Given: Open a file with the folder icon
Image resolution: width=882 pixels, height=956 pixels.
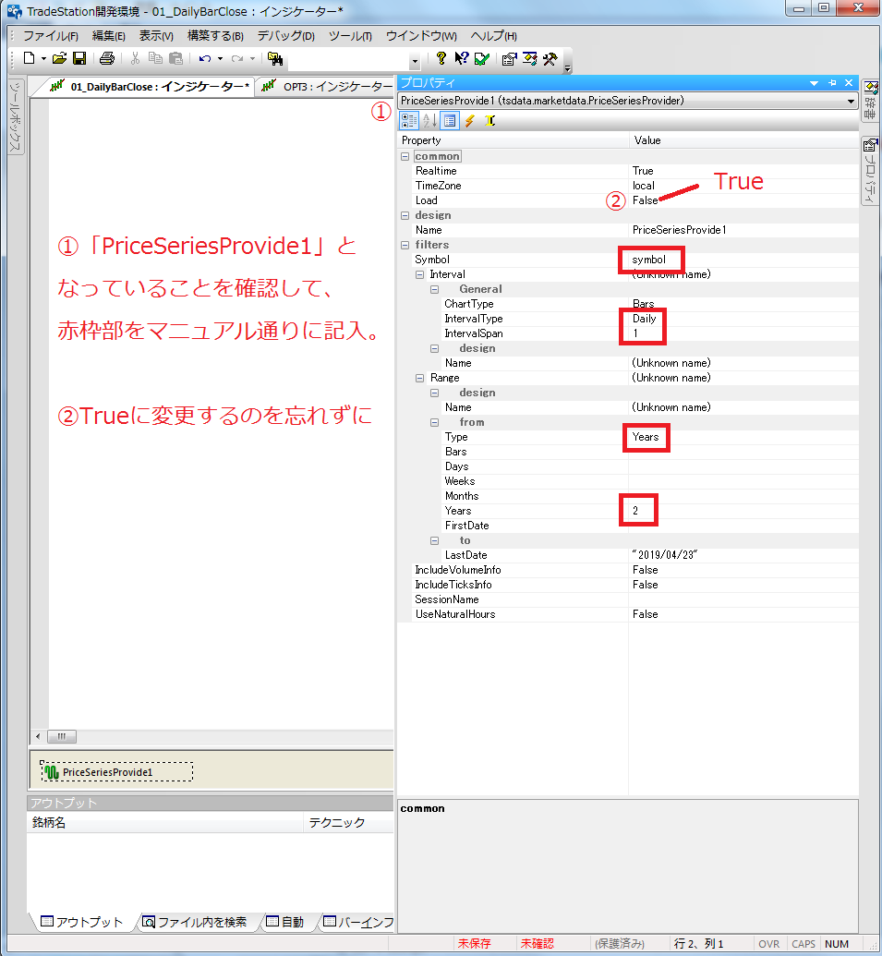Looking at the screenshot, I should coord(59,58).
